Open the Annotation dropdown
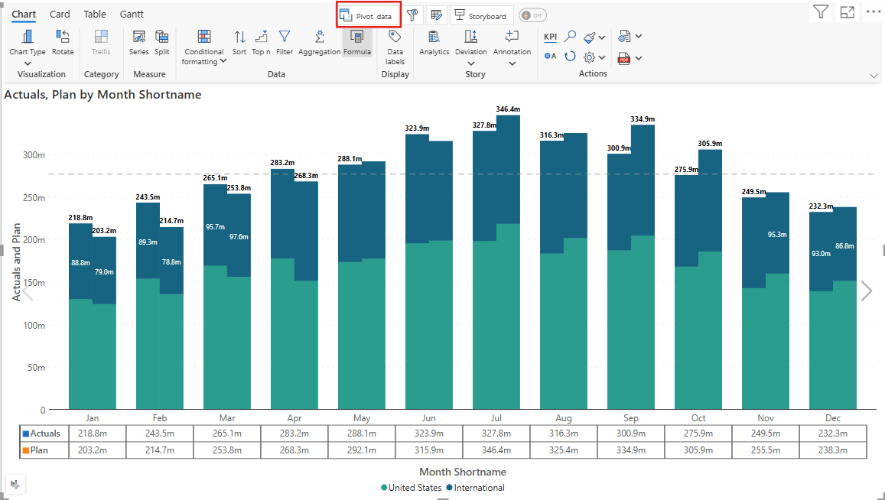Image resolution: width=885 pixels, height=500 pixels. pyautogui.click(x=512, y=63)
